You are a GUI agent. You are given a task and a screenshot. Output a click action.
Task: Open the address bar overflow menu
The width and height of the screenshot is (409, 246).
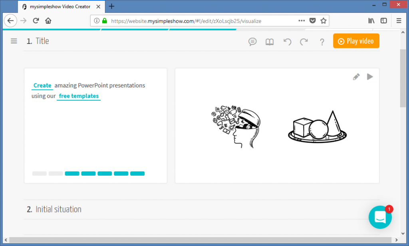coord(302,20)
